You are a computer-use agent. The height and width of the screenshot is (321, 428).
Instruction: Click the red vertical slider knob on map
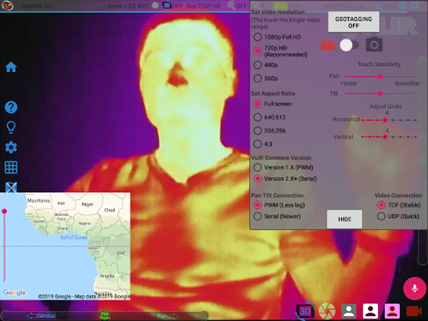coord(4,212)
